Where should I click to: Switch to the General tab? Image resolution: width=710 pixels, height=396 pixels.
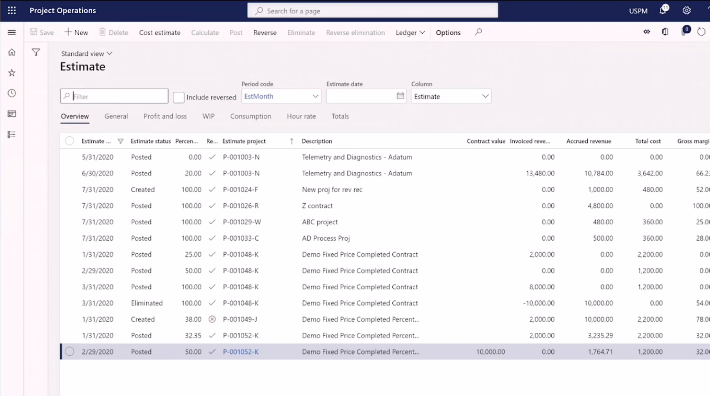pos(116,116)
